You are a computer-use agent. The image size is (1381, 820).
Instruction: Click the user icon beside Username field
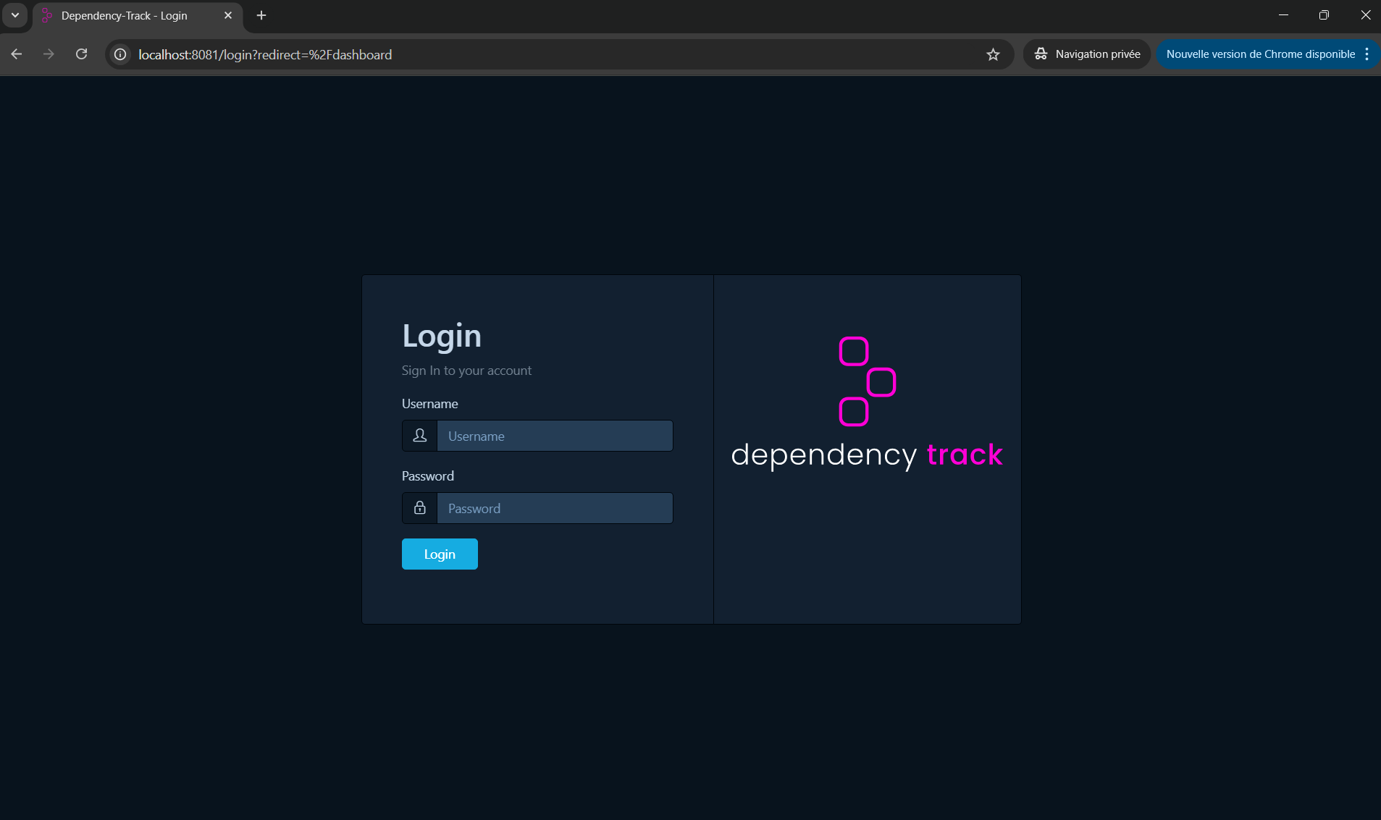point(420,436)
